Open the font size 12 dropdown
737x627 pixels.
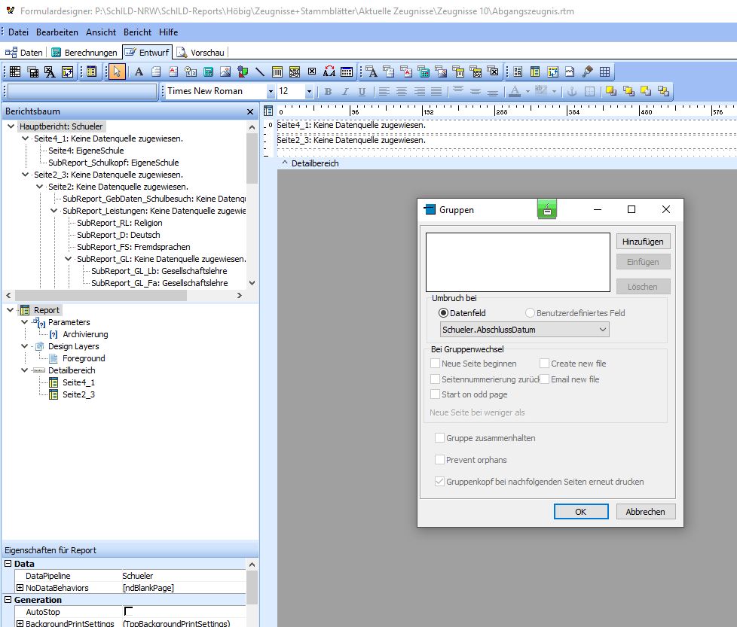coord(309,92)
